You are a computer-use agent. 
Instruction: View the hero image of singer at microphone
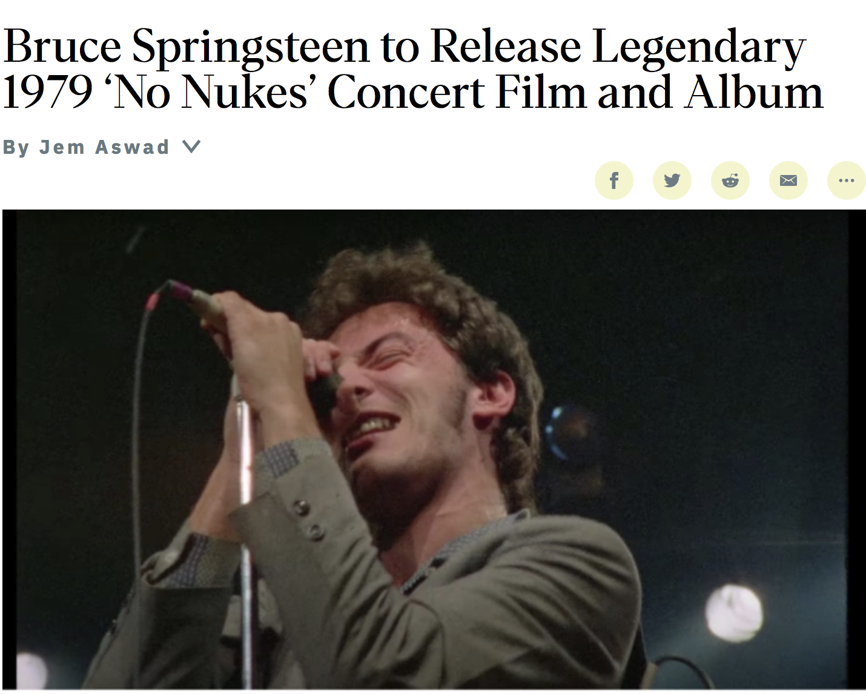coord(434,449)
